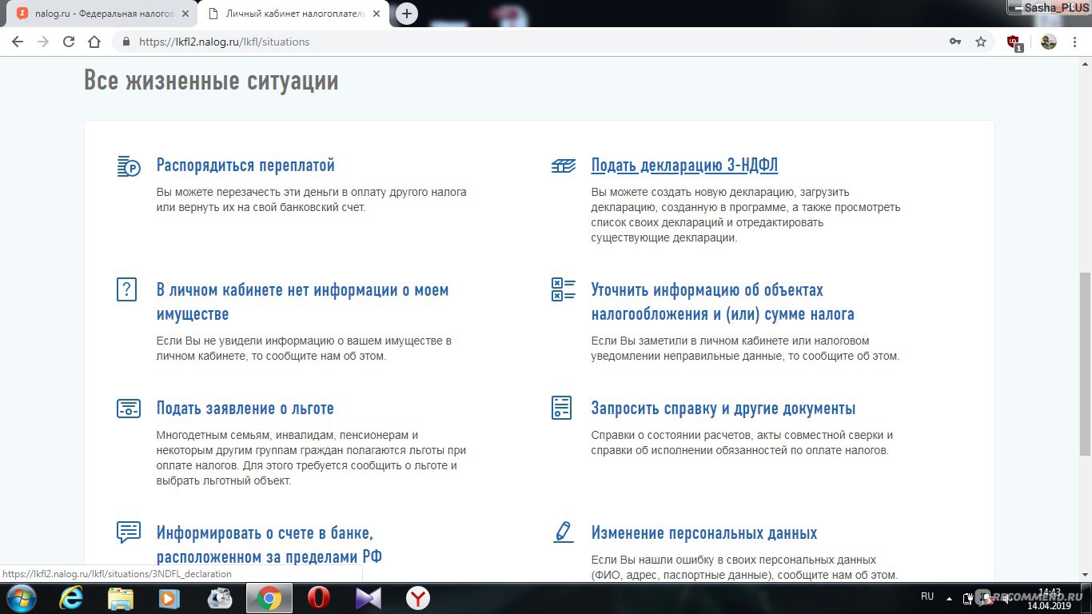Open Windows Media Player on taskbar
1092x614 pixels.
click(169, 598)
